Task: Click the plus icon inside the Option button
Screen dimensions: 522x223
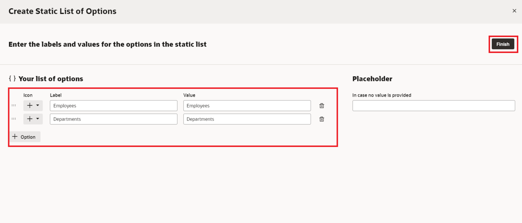Action: tap(15, 136)
